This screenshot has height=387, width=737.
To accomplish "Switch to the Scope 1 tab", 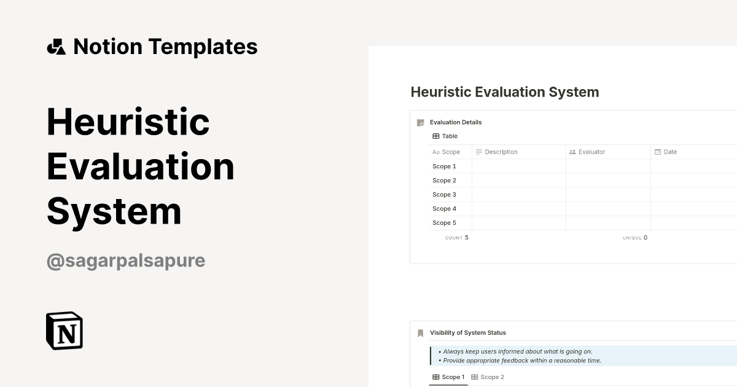I will (448, 377).
